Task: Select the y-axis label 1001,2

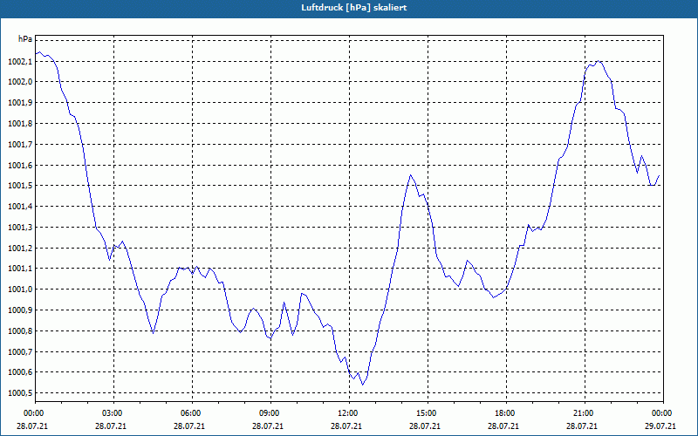Action: [x=20, y=249]
